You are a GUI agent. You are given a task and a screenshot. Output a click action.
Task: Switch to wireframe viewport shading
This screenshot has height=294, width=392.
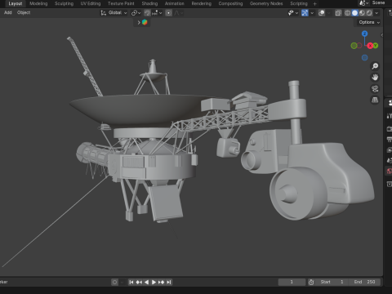[348, 13]
